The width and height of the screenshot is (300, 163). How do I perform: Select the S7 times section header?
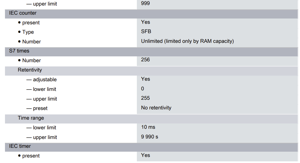click(x=19, y=51)
